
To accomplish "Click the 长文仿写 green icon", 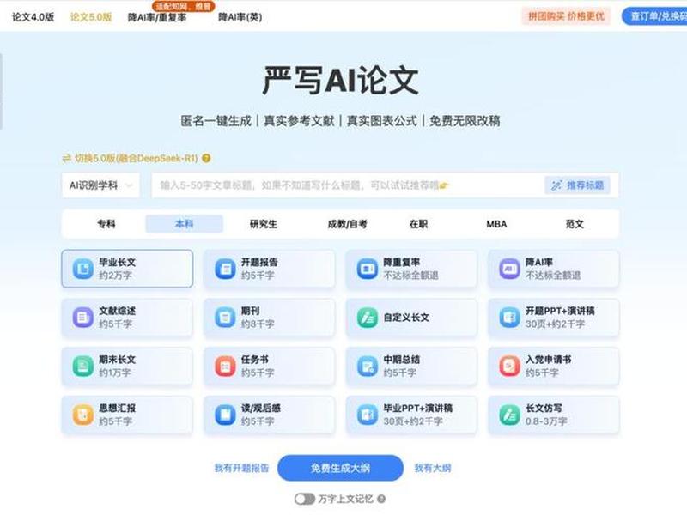I will click(509, 415).
